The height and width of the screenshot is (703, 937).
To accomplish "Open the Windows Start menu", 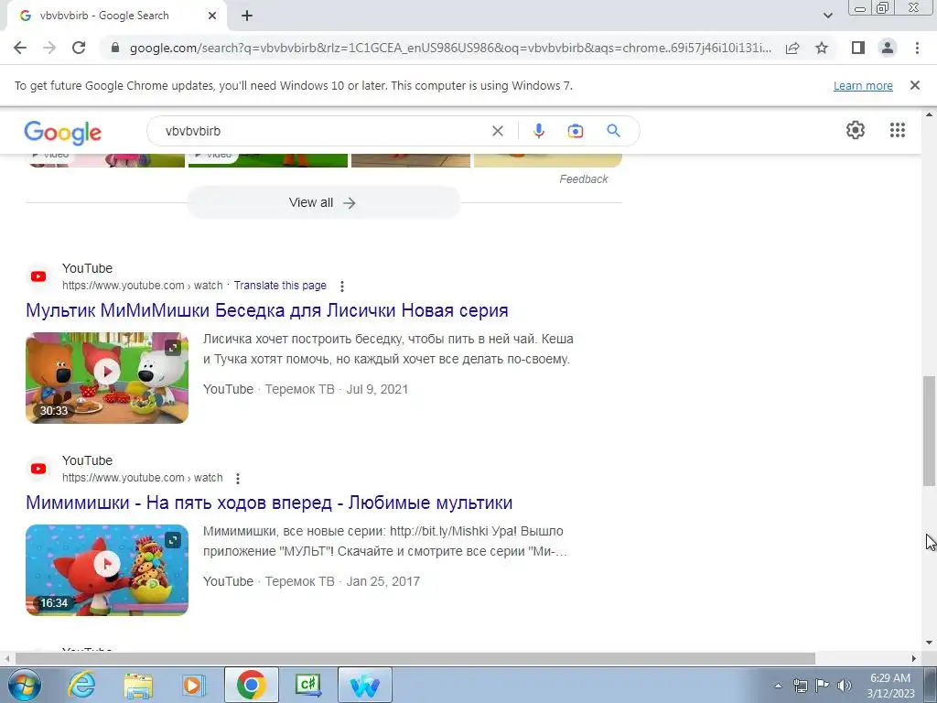I will pos(23,685).
